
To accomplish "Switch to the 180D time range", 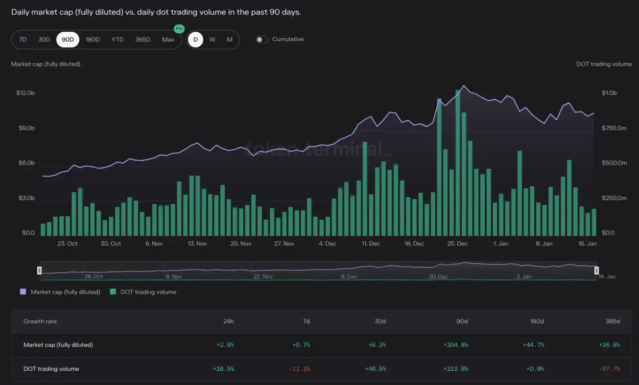I will 93,40.
